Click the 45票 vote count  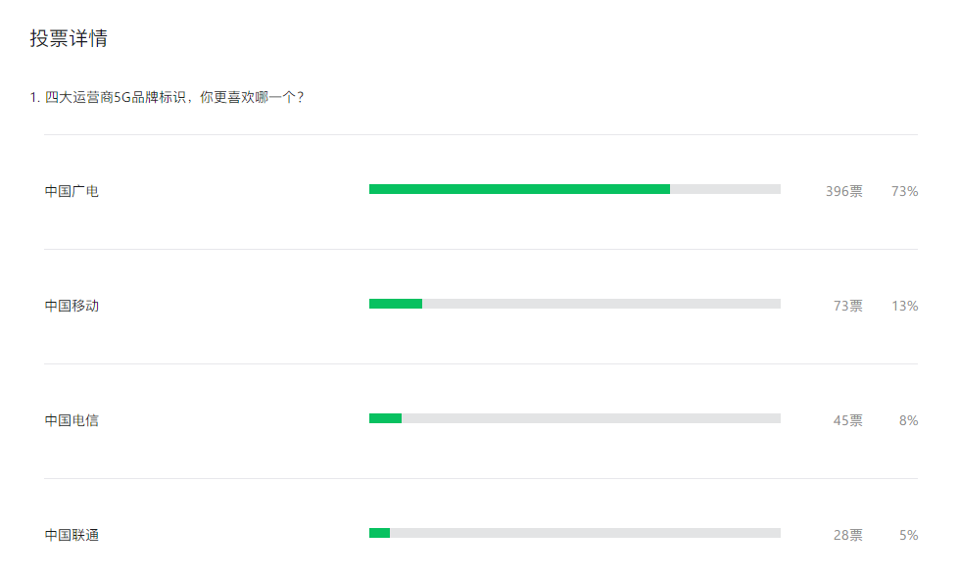click(x=847, y=420)
